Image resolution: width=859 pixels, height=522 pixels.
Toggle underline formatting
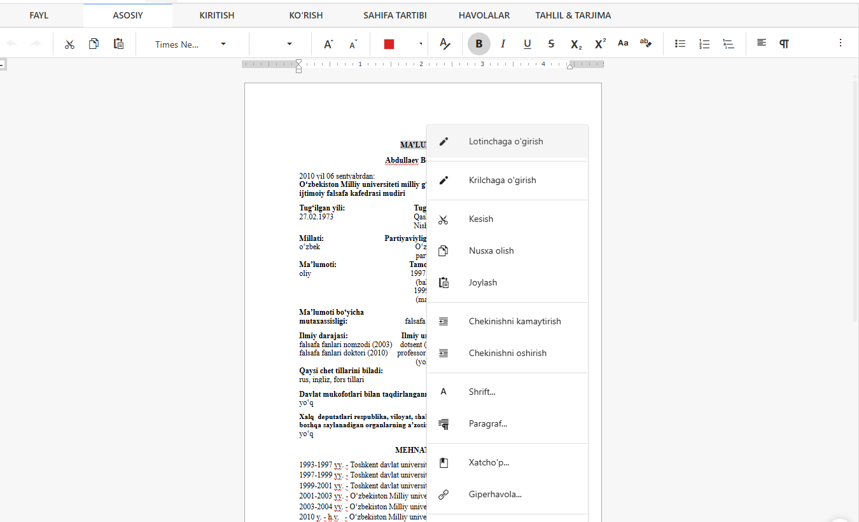point(527,44)
